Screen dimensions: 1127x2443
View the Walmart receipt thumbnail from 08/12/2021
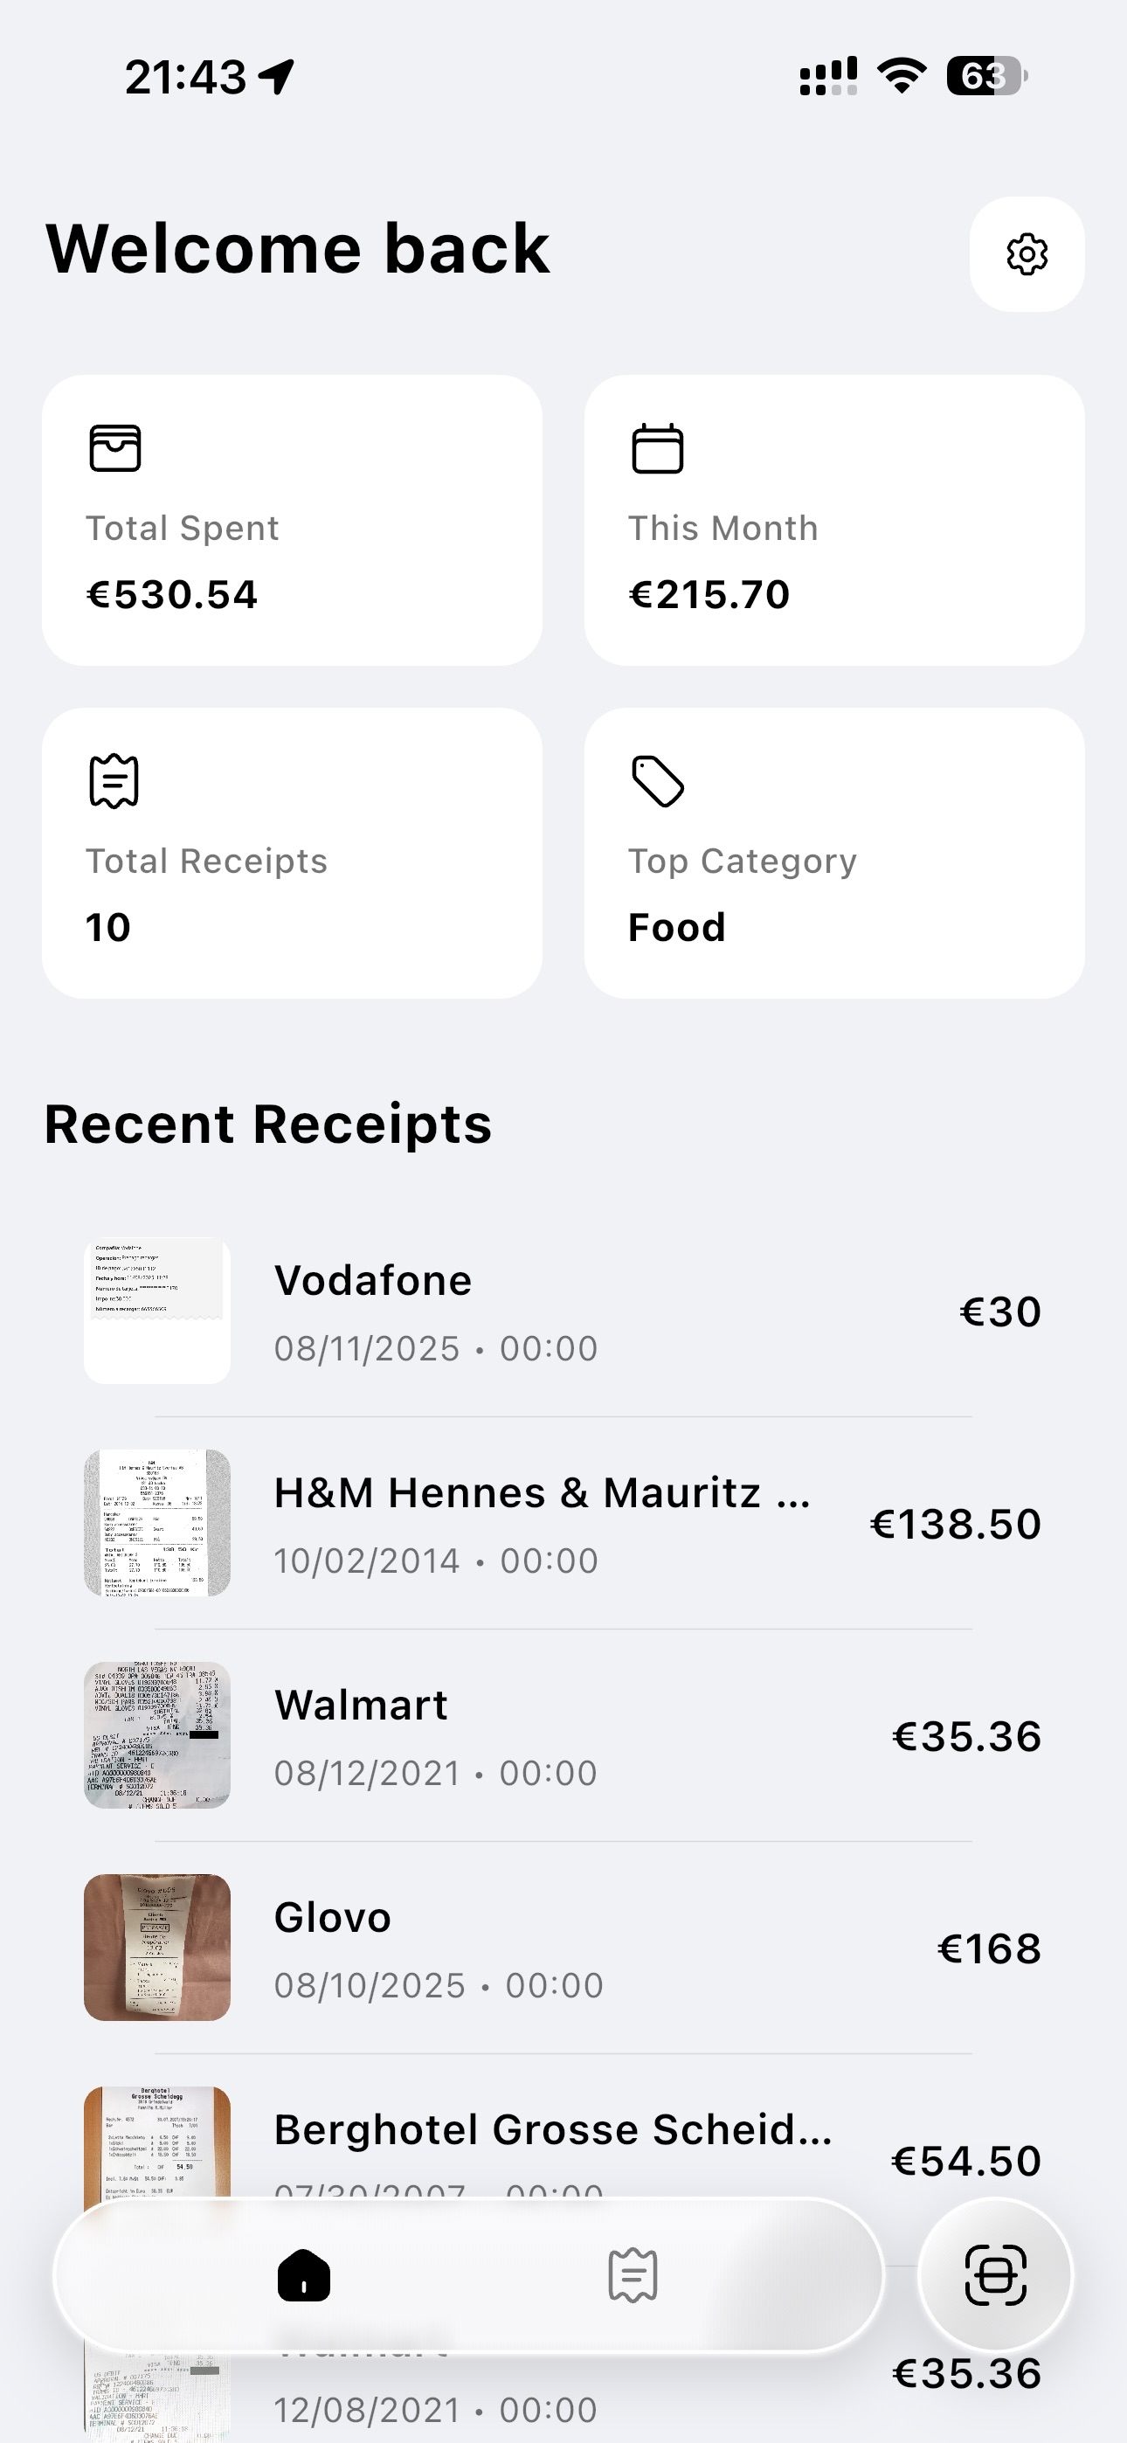[157, 1734]
